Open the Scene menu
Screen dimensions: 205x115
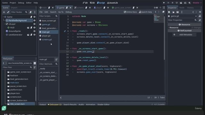tap(5, 3)
